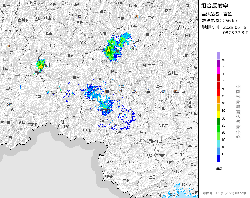Click the 武鸣区 map label
This screenshot has width=250, height=198.
tap(163, 126)
